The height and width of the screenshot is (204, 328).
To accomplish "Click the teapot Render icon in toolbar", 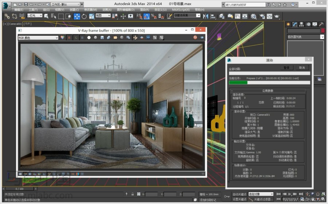I will (277, 16).
